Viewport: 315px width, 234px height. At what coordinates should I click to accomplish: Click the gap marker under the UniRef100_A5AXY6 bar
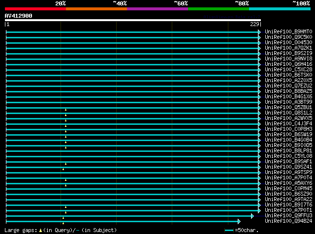coord(65,186)
